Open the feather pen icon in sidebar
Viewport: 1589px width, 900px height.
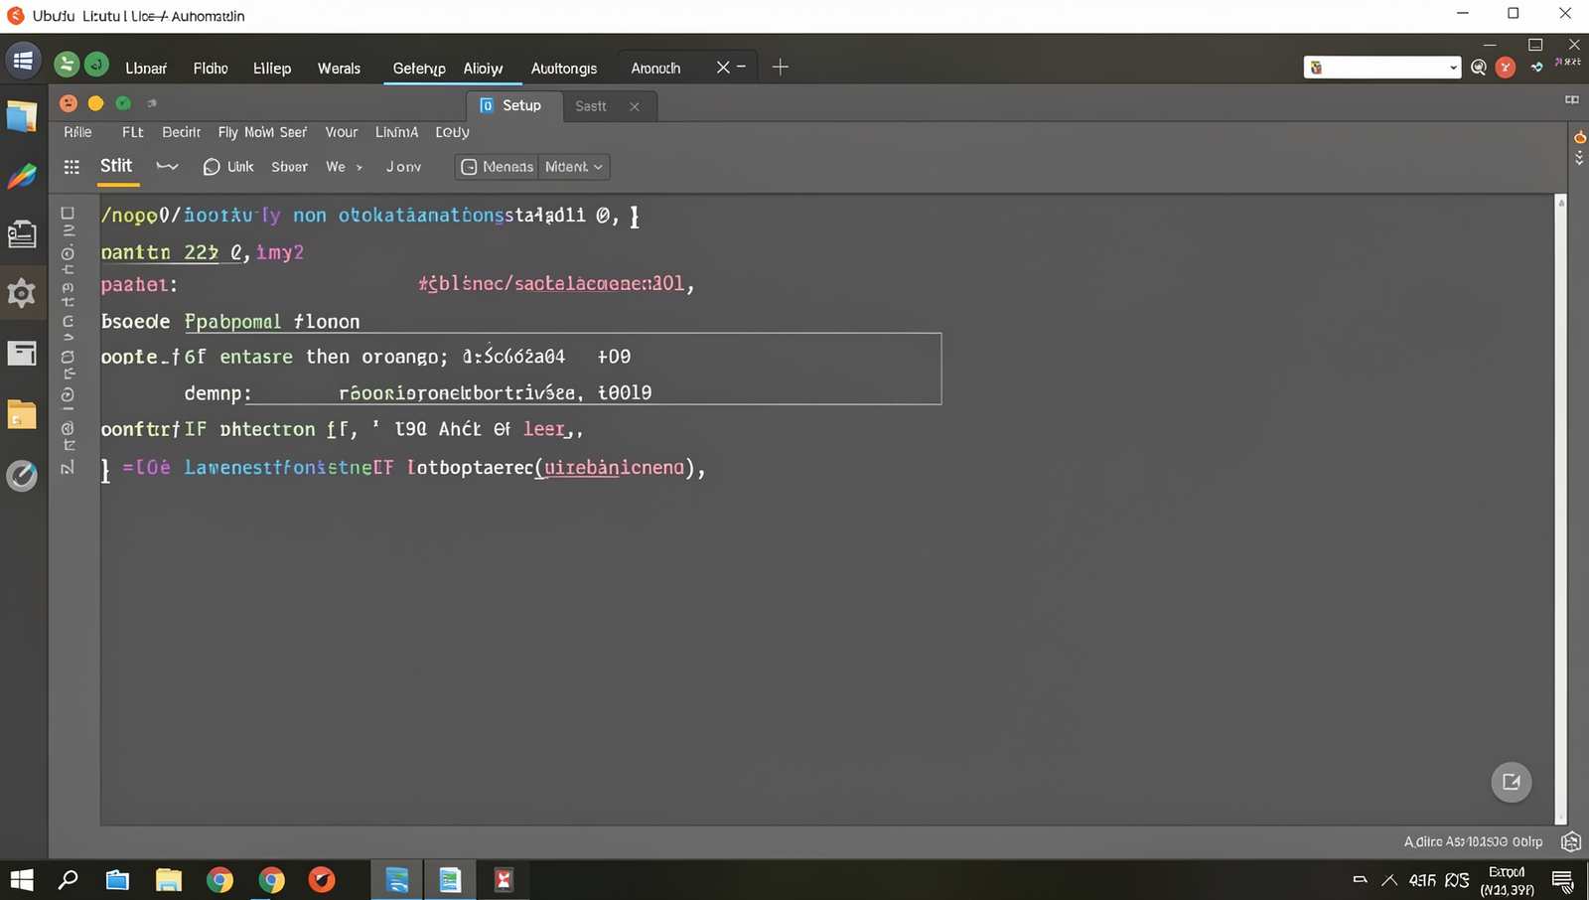pos(22,177)
